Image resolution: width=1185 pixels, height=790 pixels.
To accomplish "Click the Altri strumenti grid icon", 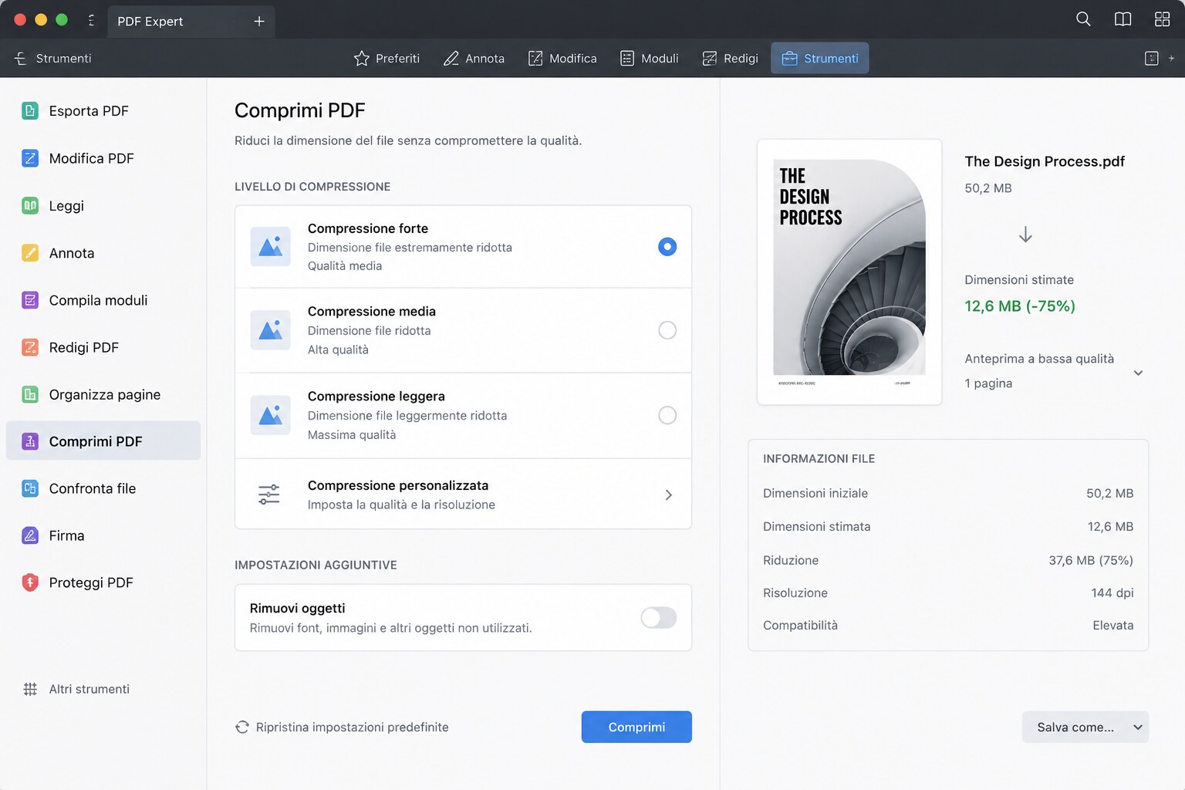I will tap(30, 689).
